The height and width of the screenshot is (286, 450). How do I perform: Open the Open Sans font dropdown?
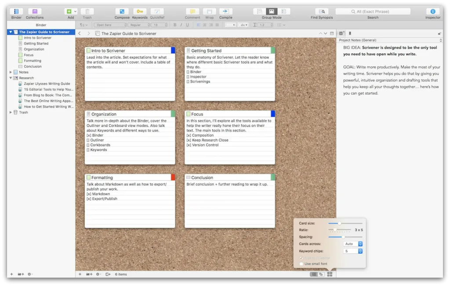tap(110, 25)
